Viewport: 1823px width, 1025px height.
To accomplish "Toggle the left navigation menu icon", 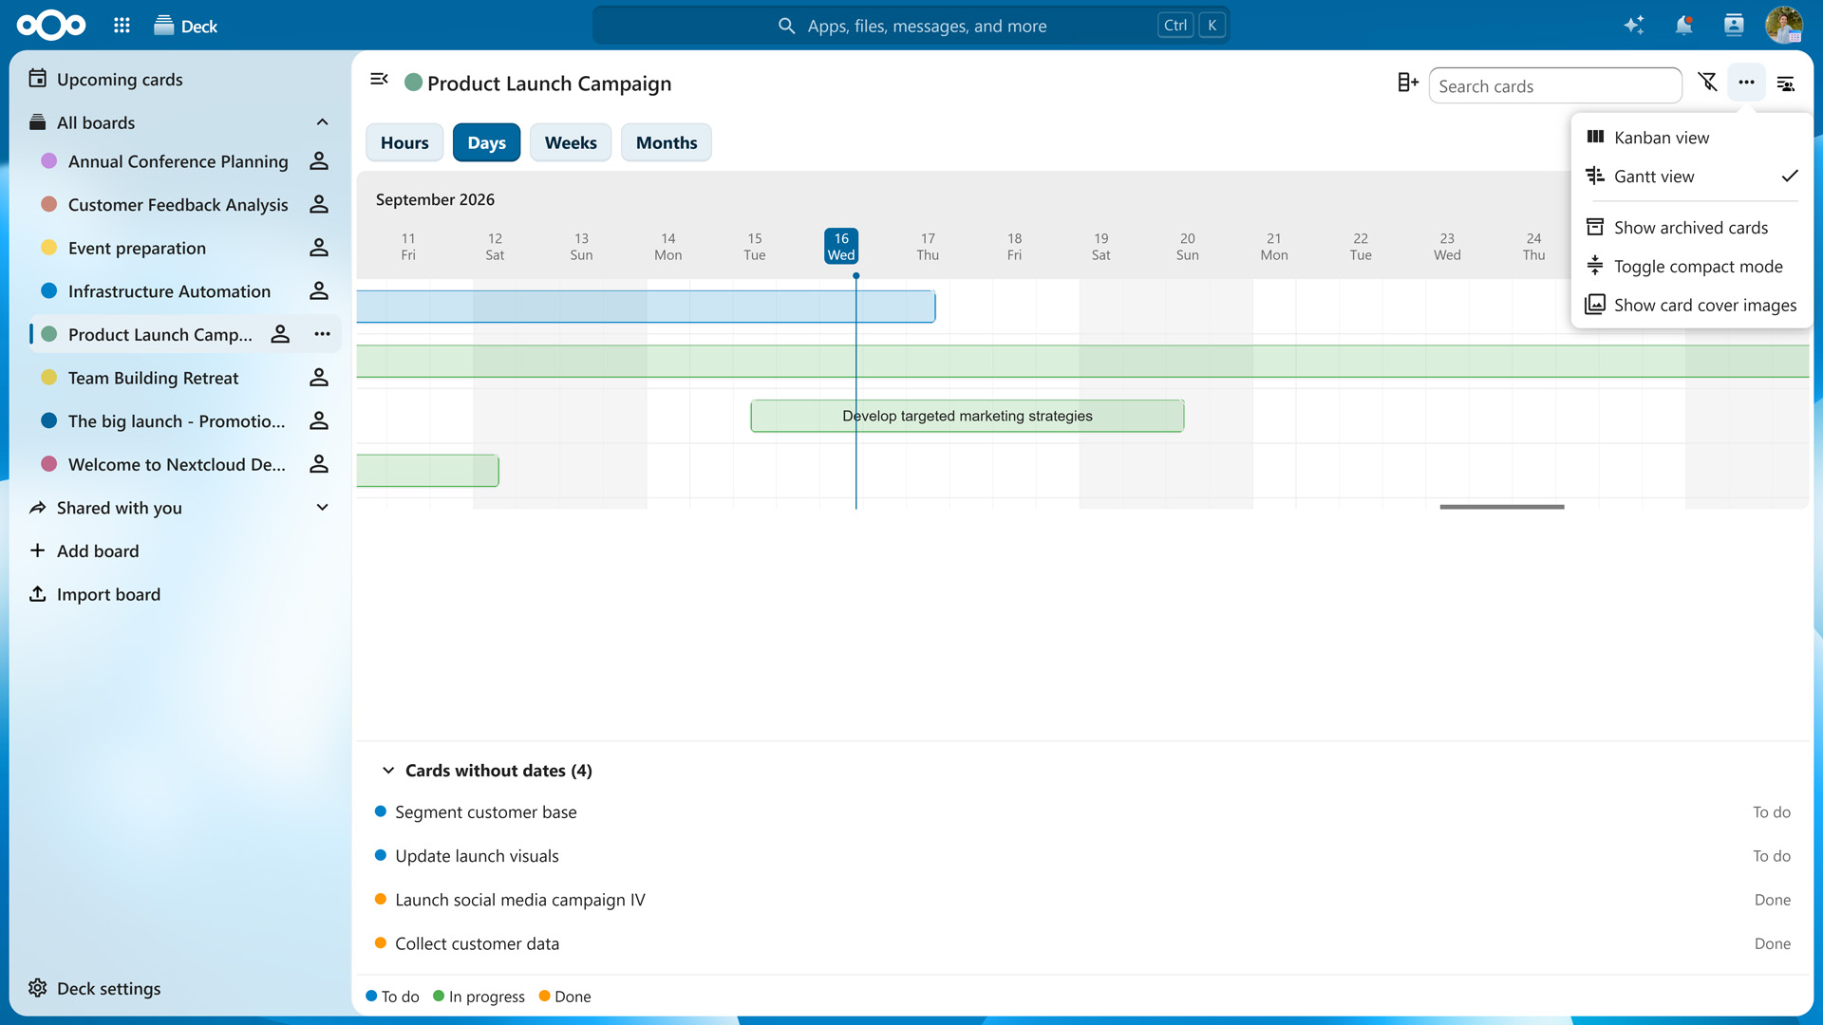I will point(379,80).
